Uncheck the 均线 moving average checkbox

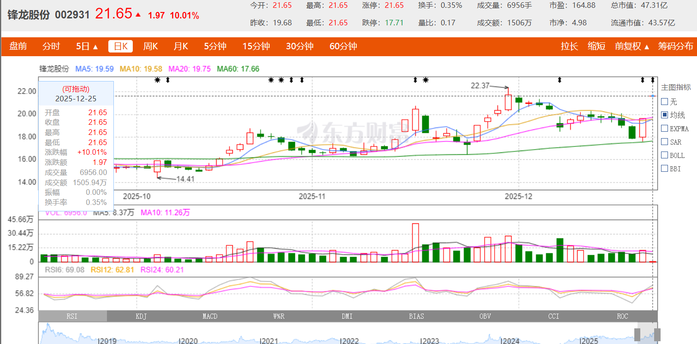tap(664, 115)
